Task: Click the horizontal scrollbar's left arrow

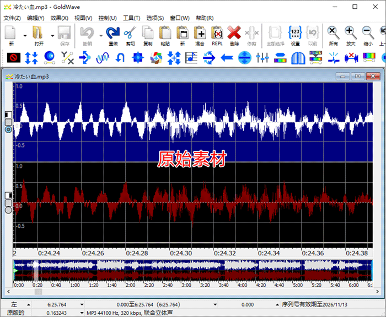Action: click(x=9, y=292)
